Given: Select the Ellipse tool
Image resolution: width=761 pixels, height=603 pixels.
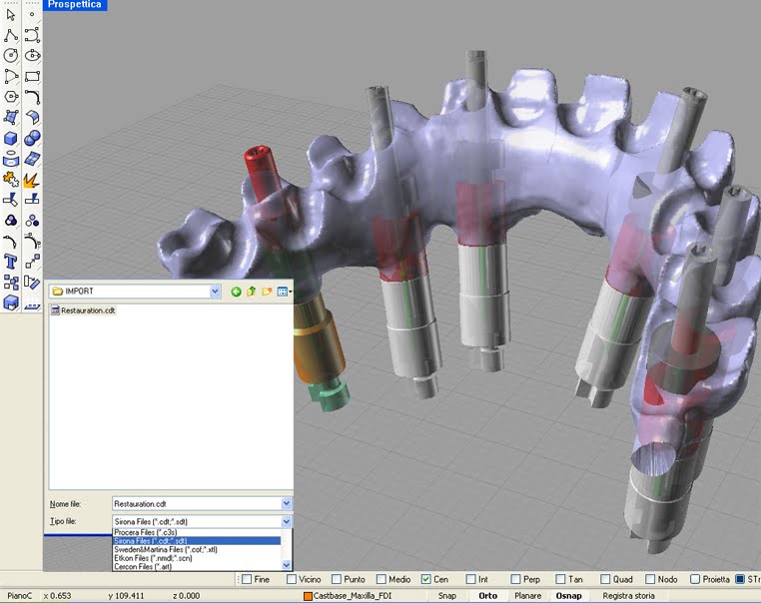Looking at the screenshot, I should click(32, 56).
